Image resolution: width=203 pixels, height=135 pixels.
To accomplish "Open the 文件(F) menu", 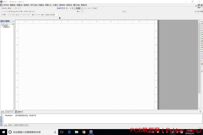I will coord(6,5).
